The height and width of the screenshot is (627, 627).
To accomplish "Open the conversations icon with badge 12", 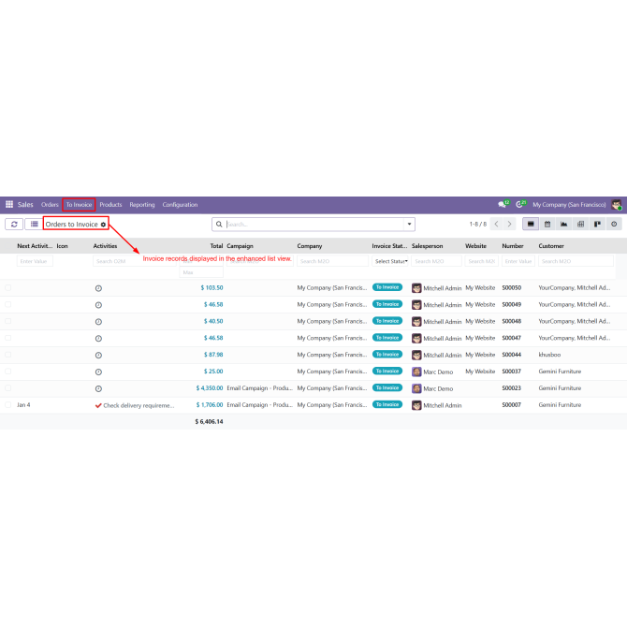I will point(503,204).
